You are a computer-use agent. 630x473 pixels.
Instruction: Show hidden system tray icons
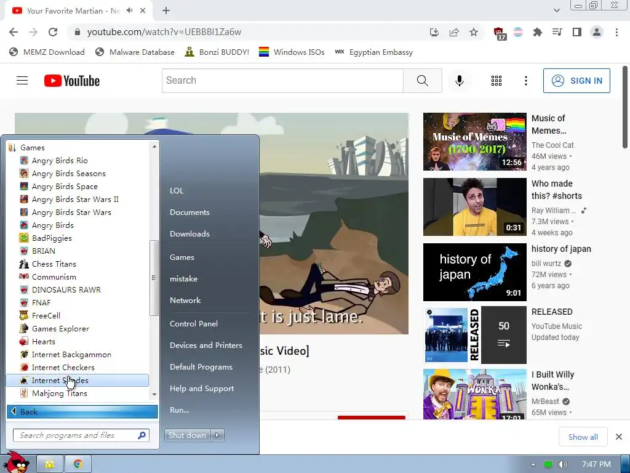[533, 464]
